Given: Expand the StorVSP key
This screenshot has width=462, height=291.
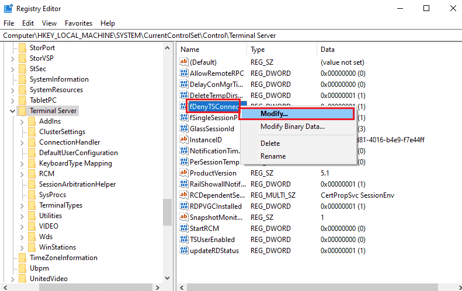Looking at the screenshot, I should coord(12,59).
